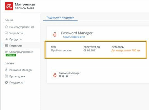Click the lock icon beside sidebar Password Manager

click(x=6, y=70)
